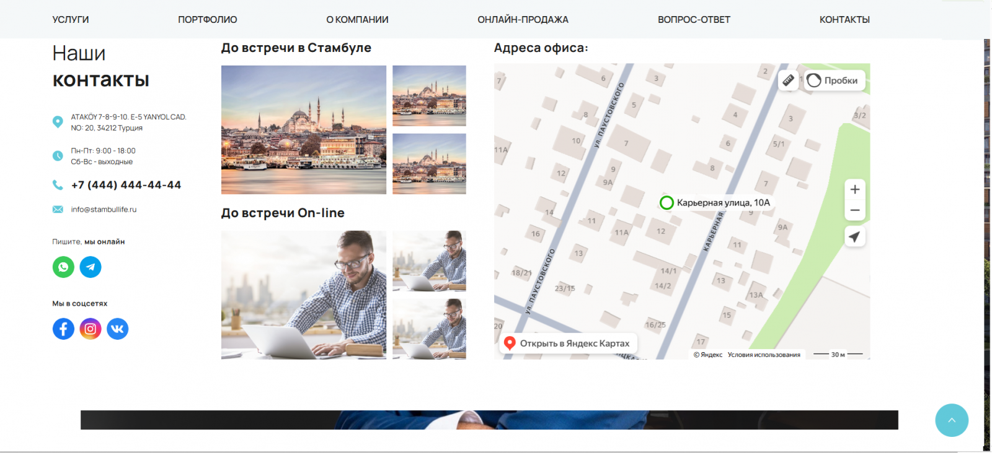Image resolution: width=992 pixels, height=453 pixels.
Task: Open WhatsApp chat icon
Action: coord(63,267)
